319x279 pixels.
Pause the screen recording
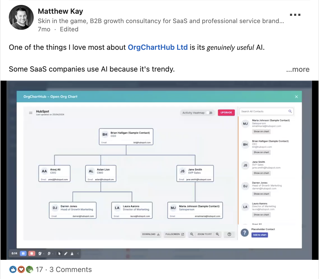point(23,253)
